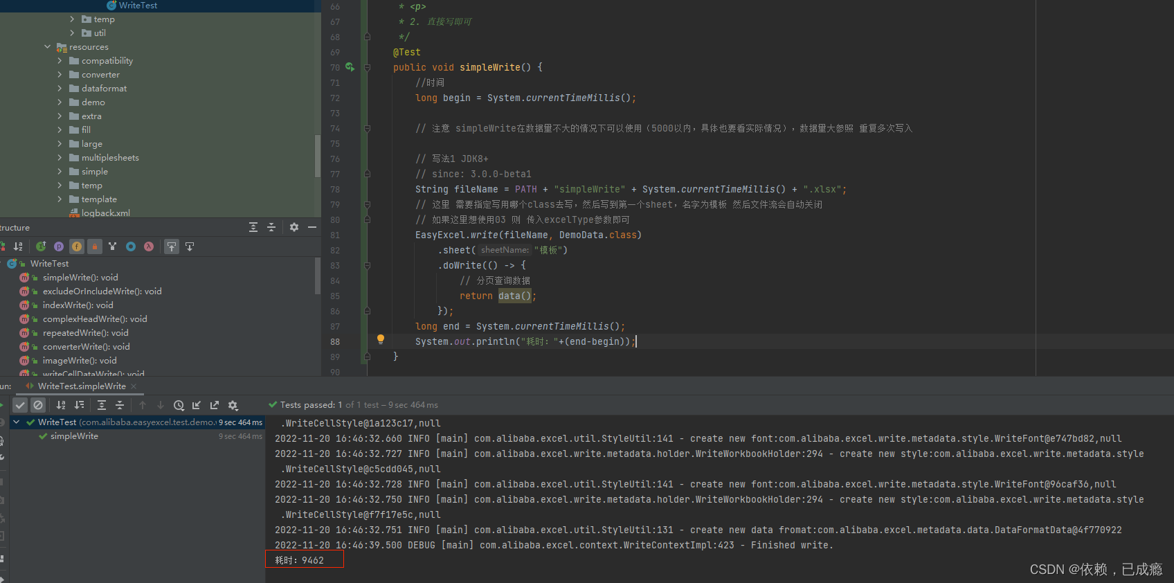Screen dimensions: 1174x583
Task: Expand the converter folder
Action: [60, 75]
